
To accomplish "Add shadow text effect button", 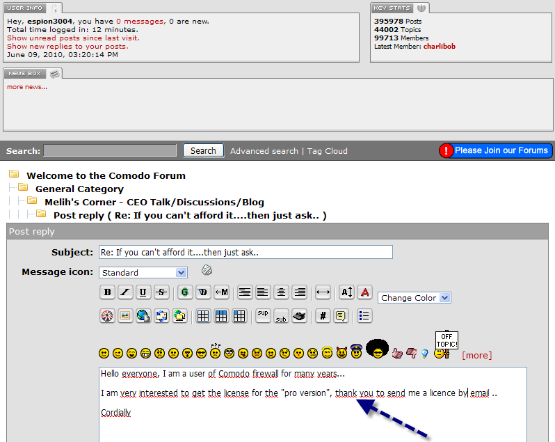I will click(203, 292).
